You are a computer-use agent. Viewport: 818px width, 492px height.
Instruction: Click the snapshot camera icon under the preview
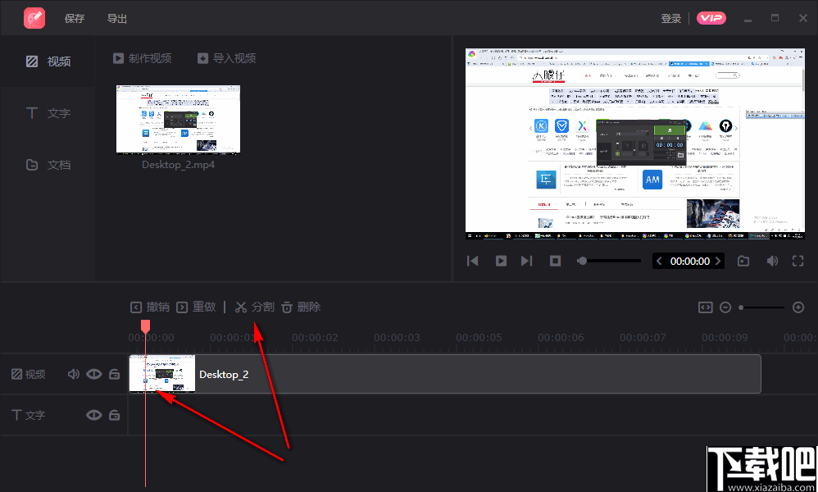coord(743,261)
